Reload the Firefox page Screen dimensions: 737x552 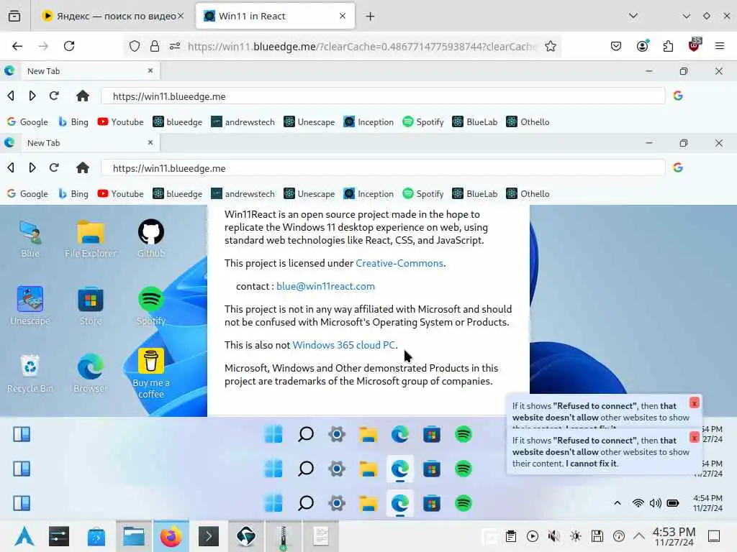pos(69,46)
